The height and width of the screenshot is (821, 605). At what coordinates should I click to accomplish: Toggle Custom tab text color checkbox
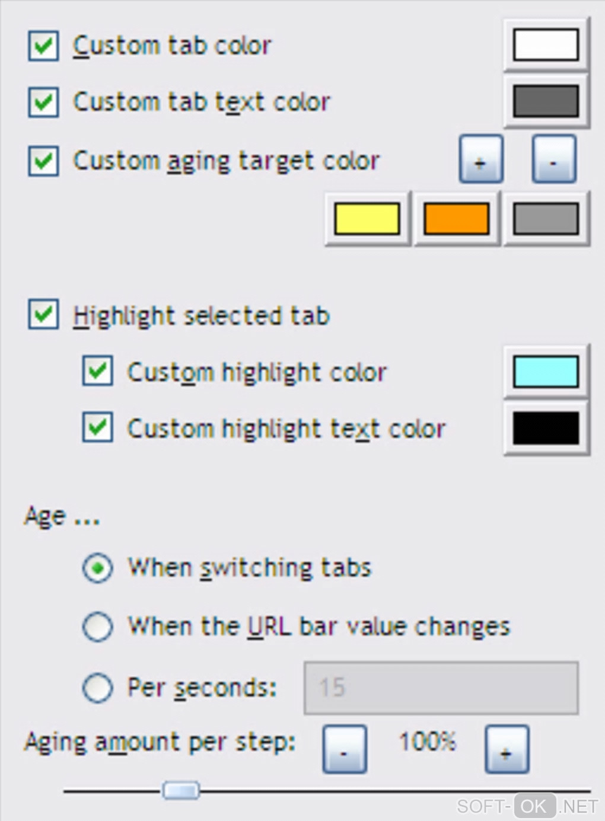43,102
